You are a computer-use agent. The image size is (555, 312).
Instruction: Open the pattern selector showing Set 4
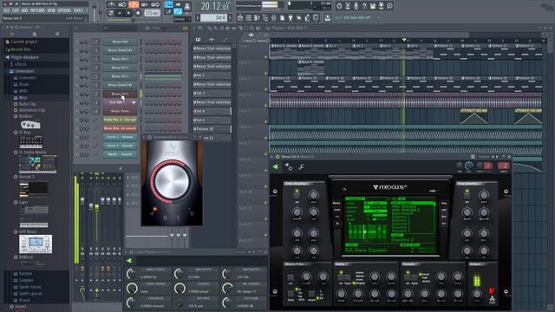pyautogui.click(x=214, y=17)
